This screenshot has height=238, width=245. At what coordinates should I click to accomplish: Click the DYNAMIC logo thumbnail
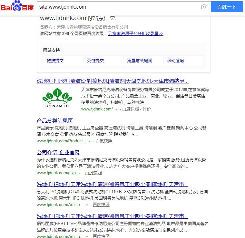click(x=57, y=98)
